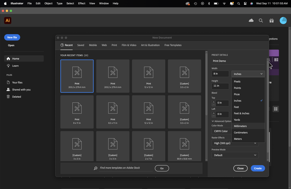Click the Create button
291x189 pixels.
258,168
